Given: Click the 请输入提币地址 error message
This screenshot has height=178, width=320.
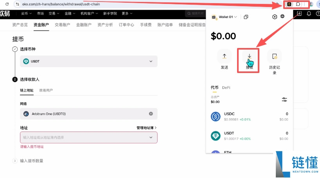Looking at the screenshot, I should coord(32,147).
